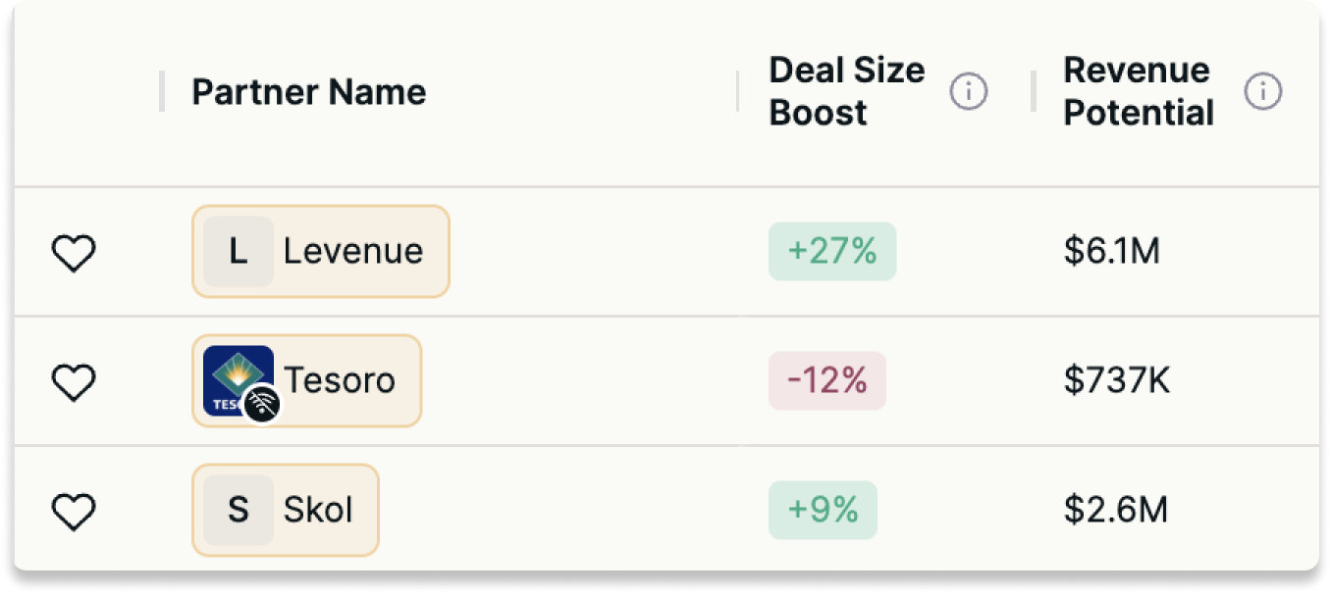Click the -12% deal boost badge
This screenshot has height=594, width=1331.
click(x=826, y=381)
